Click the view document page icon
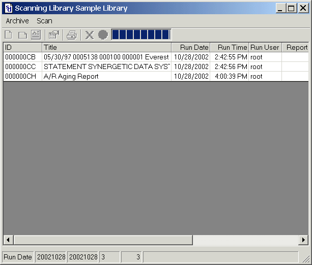Screen dimensions: 312x265 (x=36, y=35)
